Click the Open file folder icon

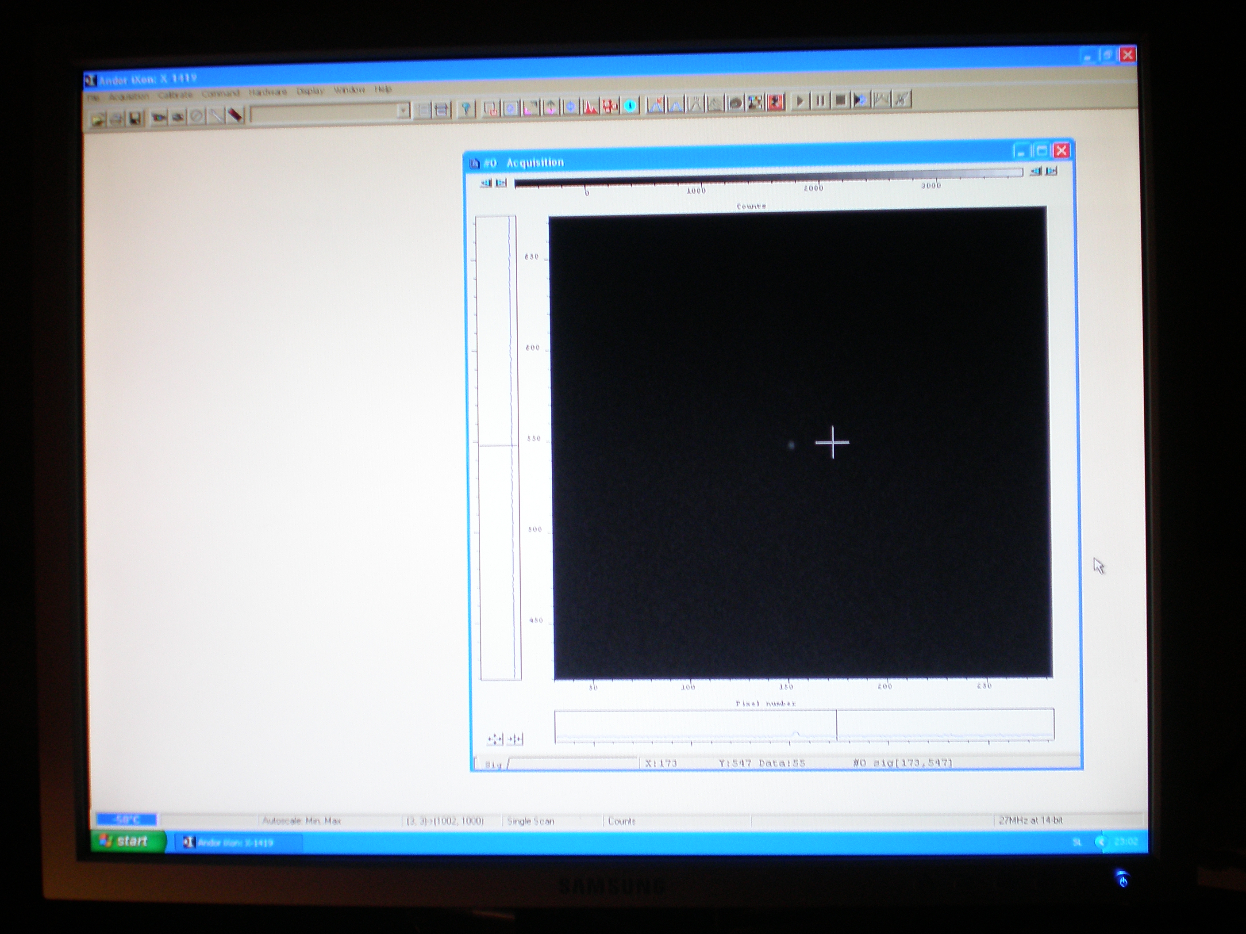coord(98,119)
